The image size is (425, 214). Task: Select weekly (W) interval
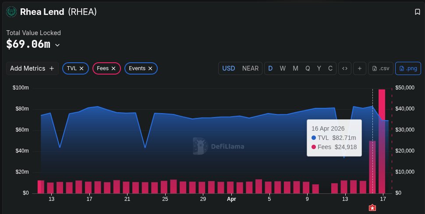tap(283, 68)
